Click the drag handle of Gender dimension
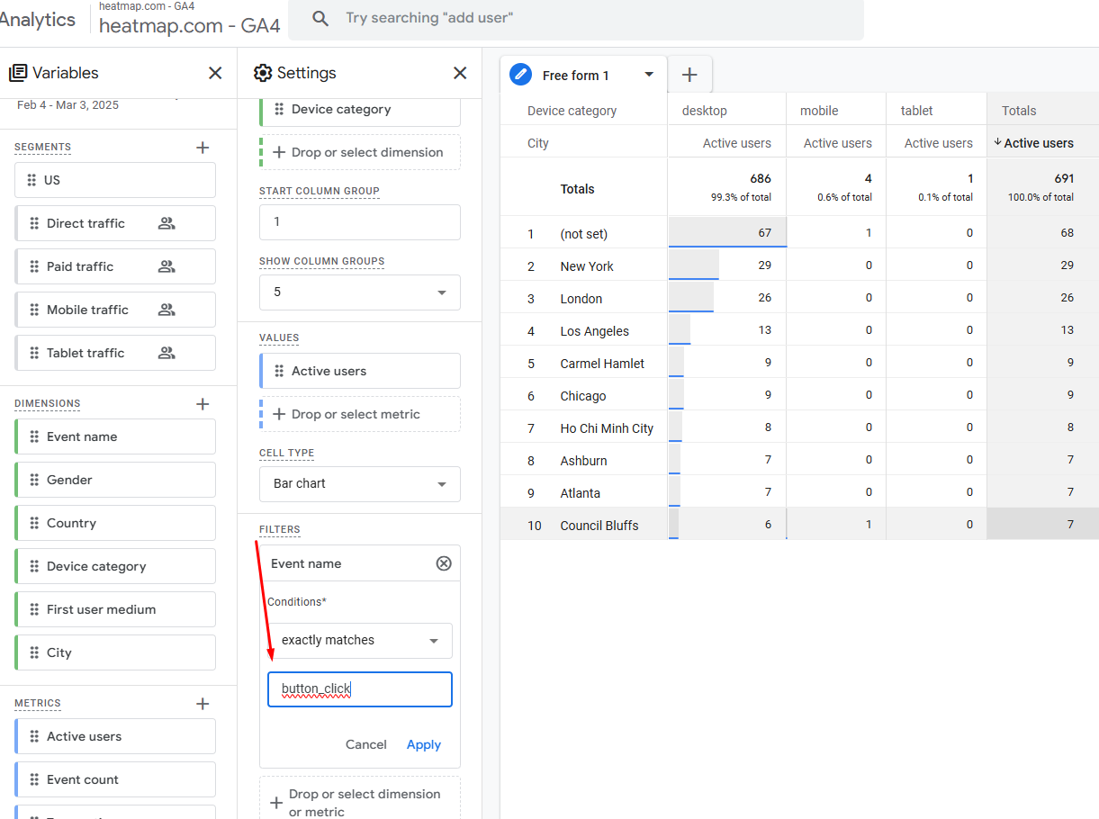Viewport: 1099px width, 819px height. (x=34, y=480)
